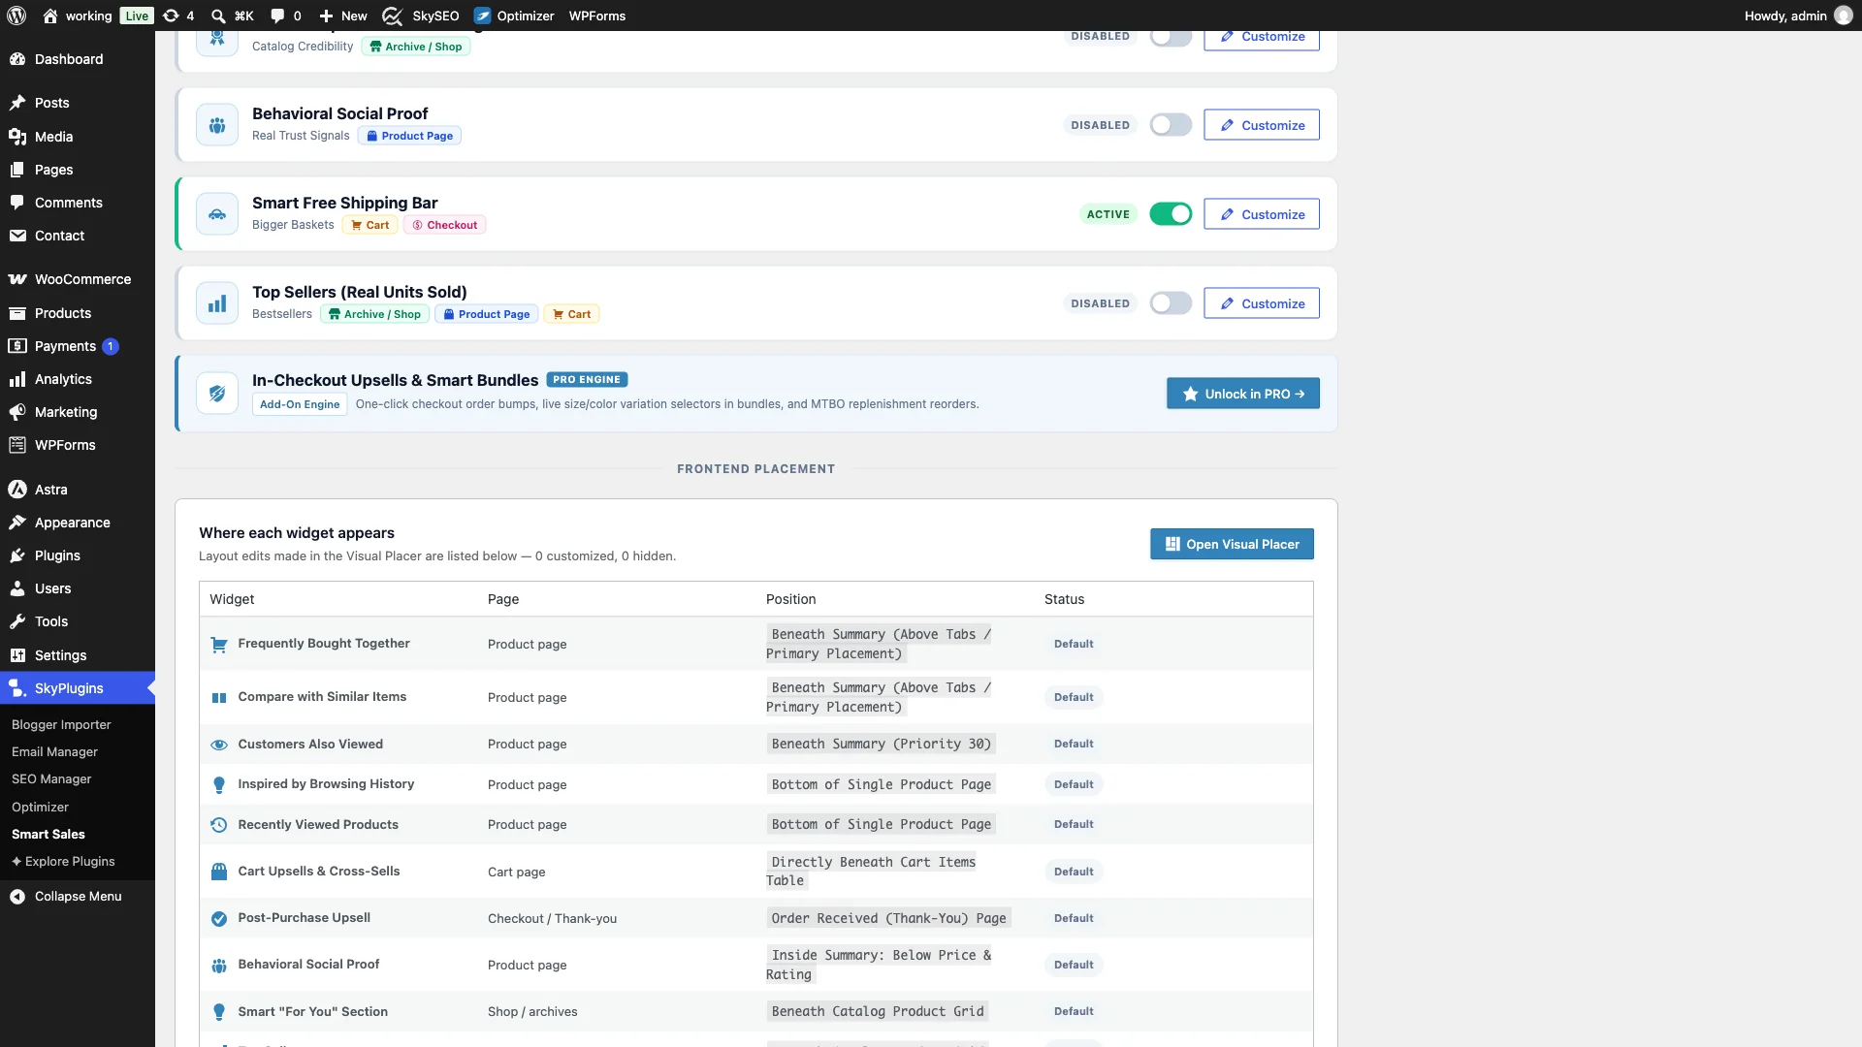Click WPForms in the admin bar
Screen dimensions: 1862x1047
(597, 16)
